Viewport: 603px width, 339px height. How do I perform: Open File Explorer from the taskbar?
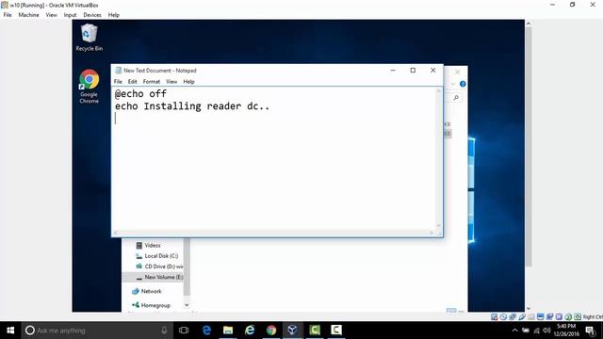tap(228, 331)
